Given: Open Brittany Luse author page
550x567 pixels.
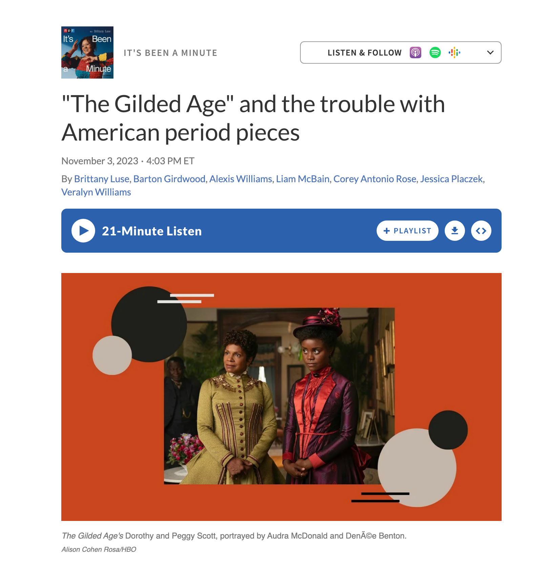Looking at the screenshot, I should click(102, 179).
